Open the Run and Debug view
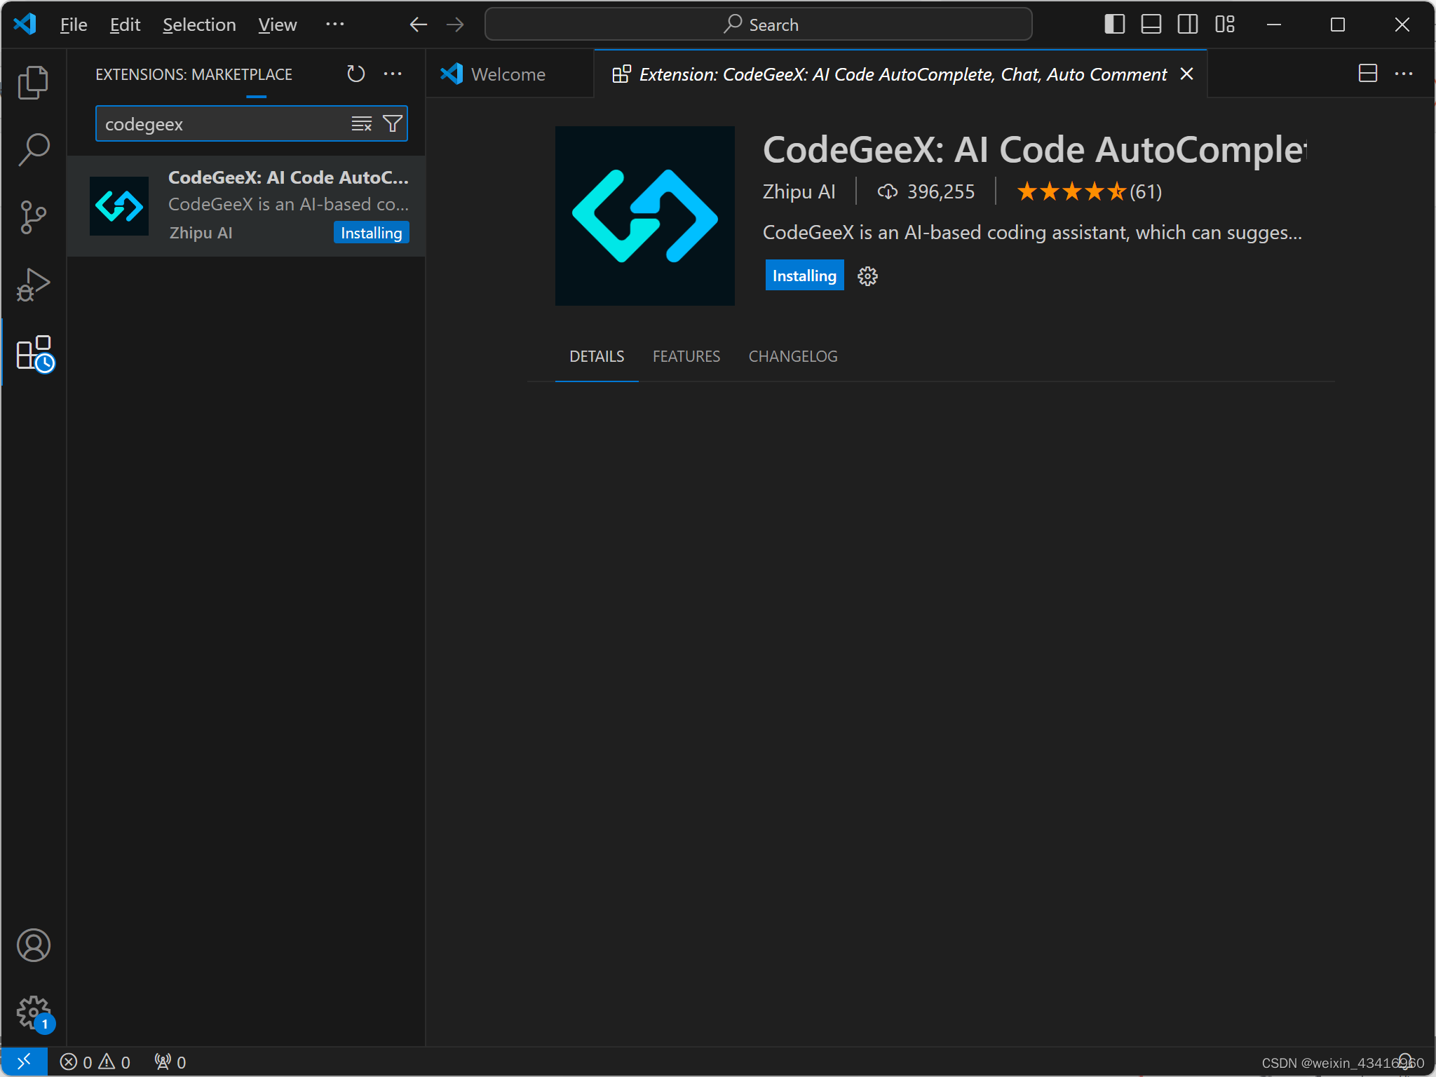This screenshot has height=1077, width=1436. click(33, 284)
